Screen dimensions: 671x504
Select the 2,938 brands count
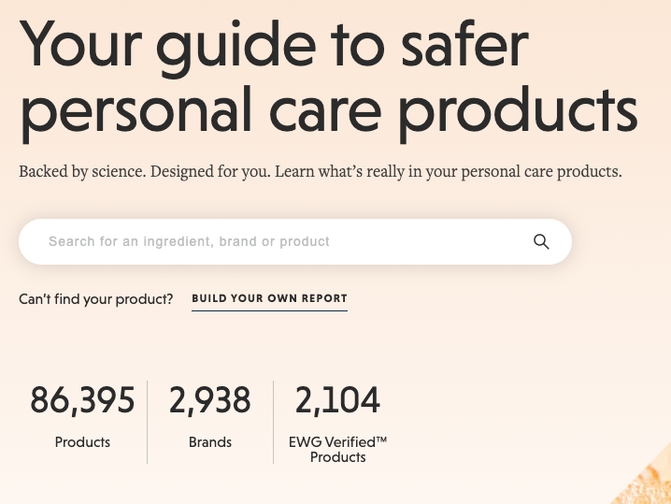pyautogui.click(x=209, y=400)
